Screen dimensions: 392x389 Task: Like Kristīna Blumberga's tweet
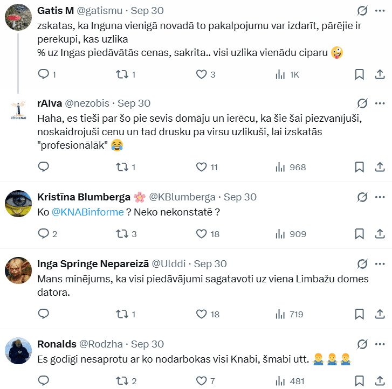tap(202, 234)
